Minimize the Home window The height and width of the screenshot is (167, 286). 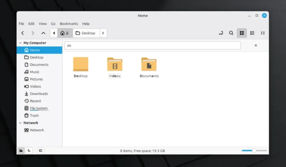coord(249,16)
